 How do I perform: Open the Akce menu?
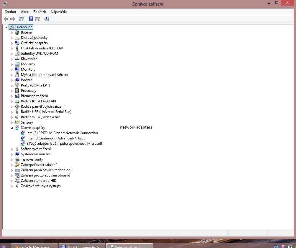(x=25, y=12)
